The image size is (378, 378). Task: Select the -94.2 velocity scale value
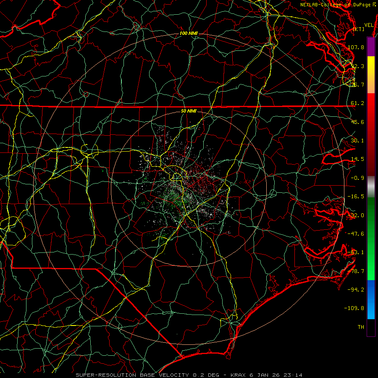coord(356,289)
